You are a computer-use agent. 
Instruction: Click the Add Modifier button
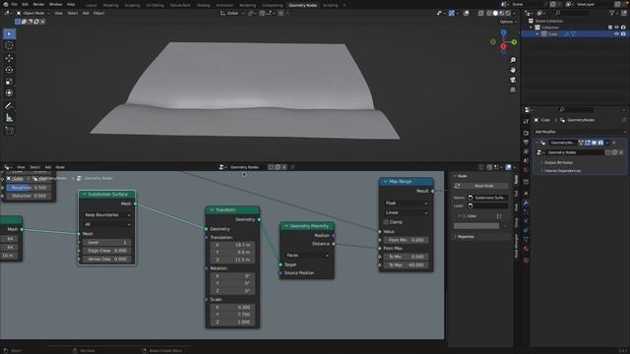point(579,132)
